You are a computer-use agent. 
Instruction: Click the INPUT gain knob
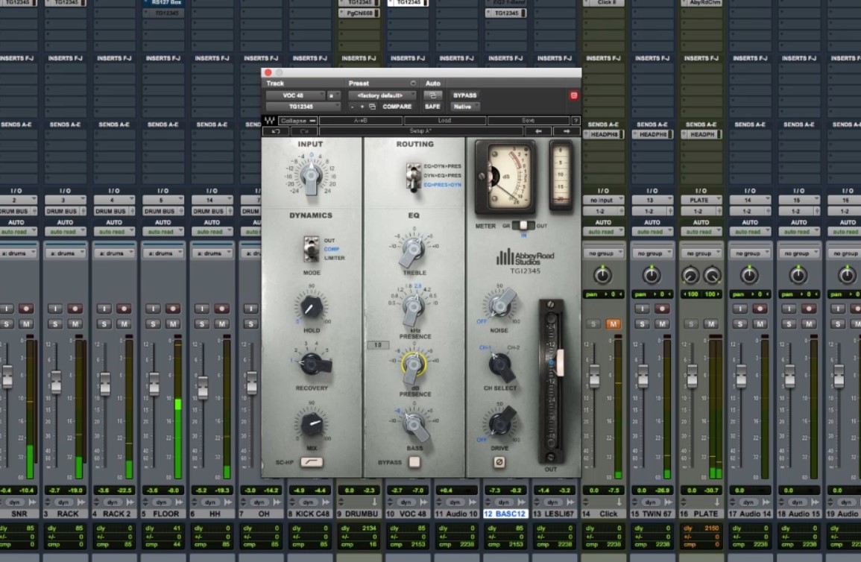311,177
